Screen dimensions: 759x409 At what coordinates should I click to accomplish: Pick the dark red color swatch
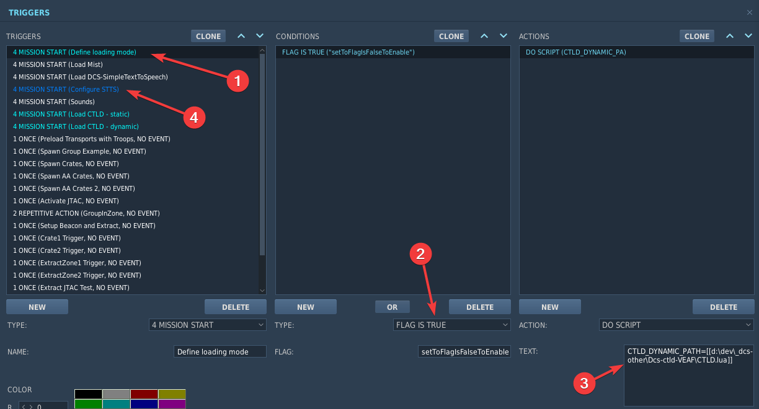point(144,393)
